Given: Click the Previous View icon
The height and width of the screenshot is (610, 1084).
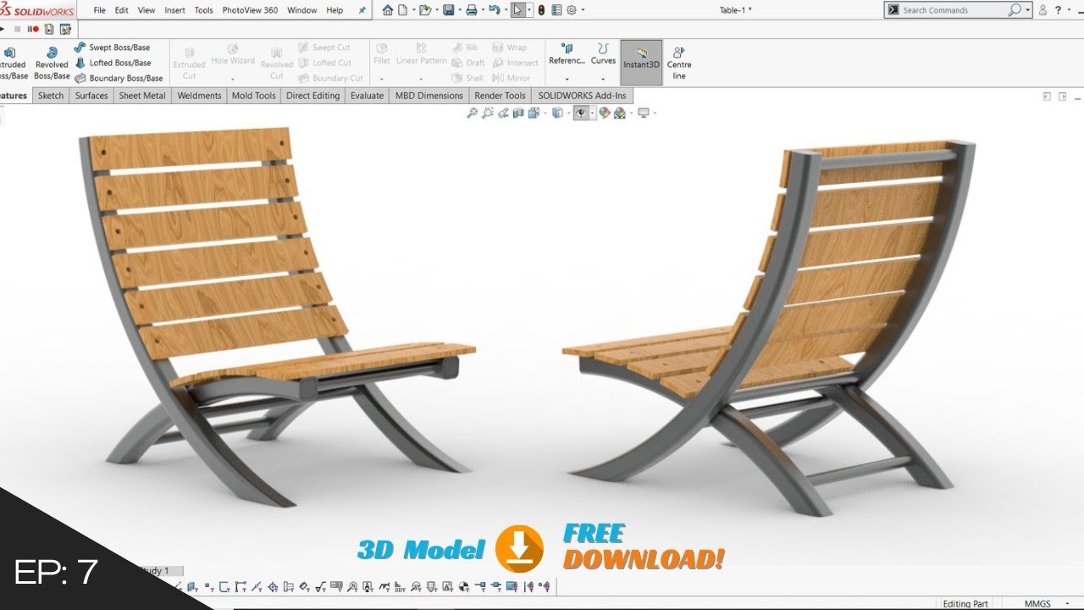Looking at the screenshot, I should 503,113.
